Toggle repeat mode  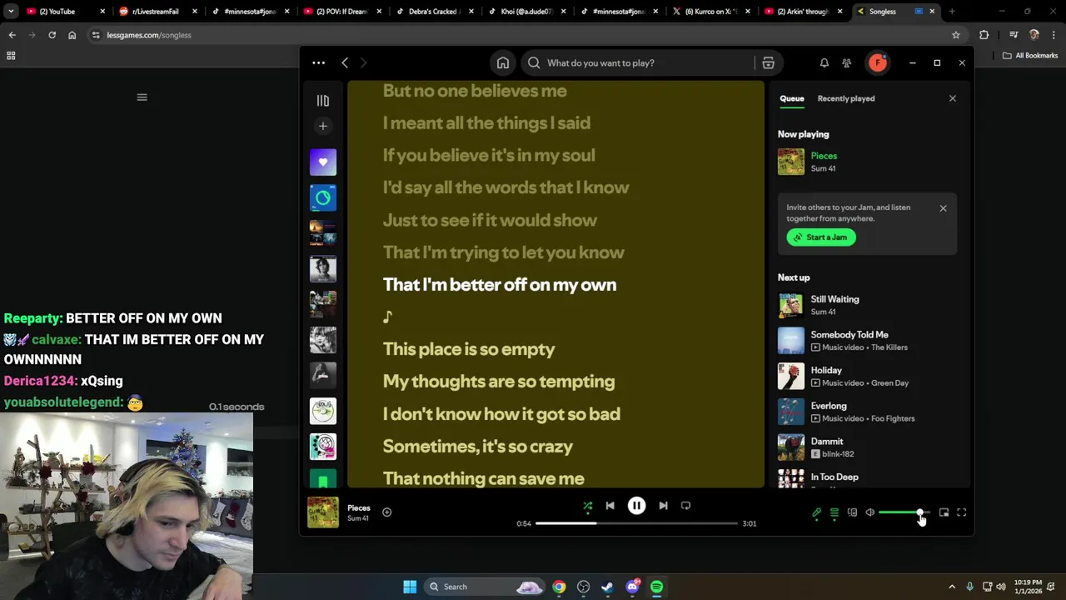click(x=685, y=506)
